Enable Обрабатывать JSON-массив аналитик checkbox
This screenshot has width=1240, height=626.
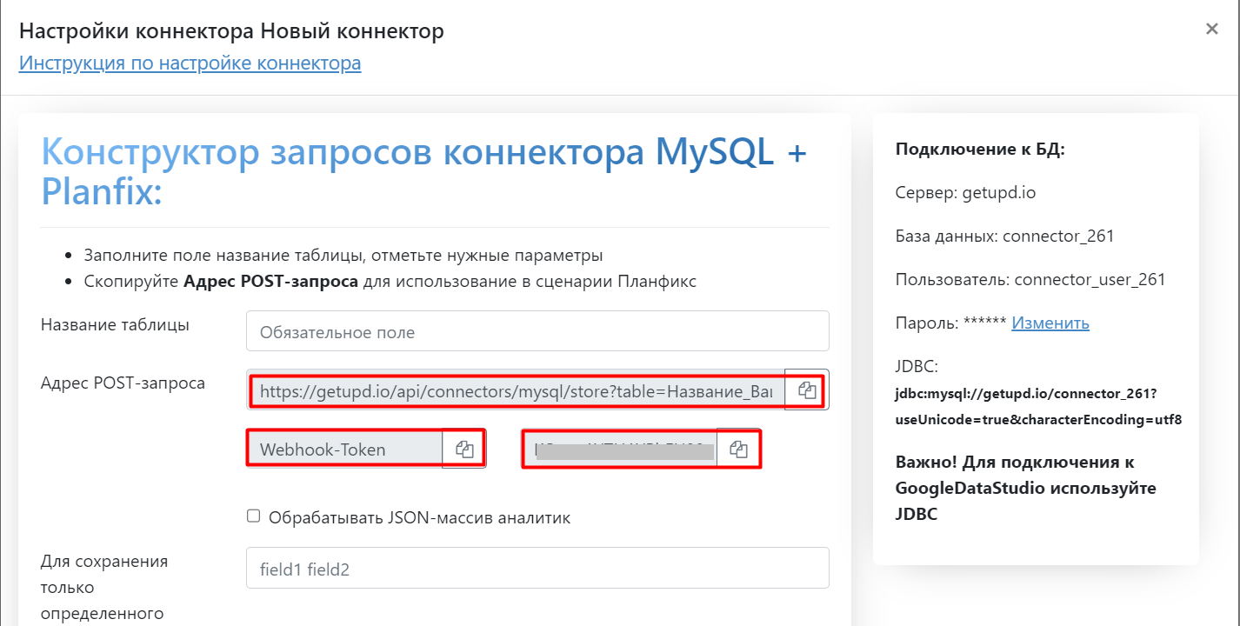pos(253,516)
